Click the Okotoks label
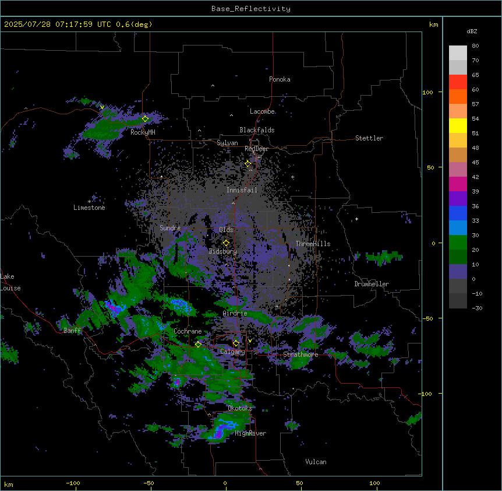Viewport: 502px width, 491px height. pos(240,408)
